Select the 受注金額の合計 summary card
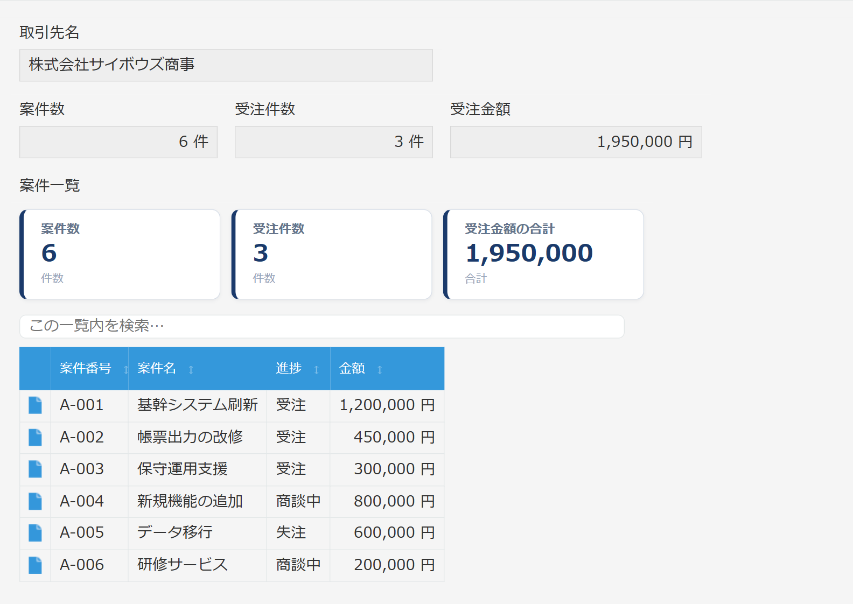Viewport: 853px width, 604px height. coord(543,254)
